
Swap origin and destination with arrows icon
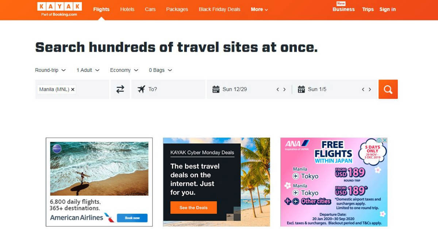[120, 89]
